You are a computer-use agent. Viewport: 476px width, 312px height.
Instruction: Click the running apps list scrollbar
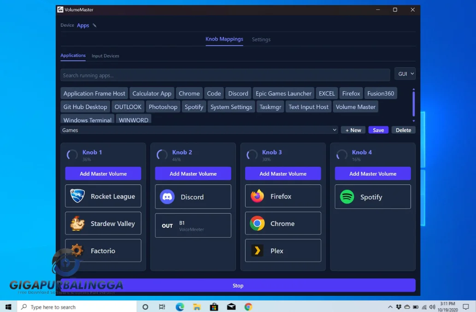(413, 104)
